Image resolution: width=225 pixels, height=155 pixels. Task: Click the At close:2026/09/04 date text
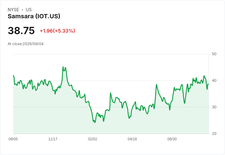coord(26,44)
